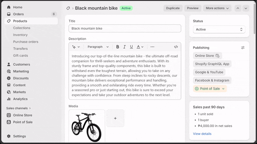Click the breadcrumb tag icon beside product title
Image resolution: width=257 pixels, height=144 pixels.
pos(68,8)
